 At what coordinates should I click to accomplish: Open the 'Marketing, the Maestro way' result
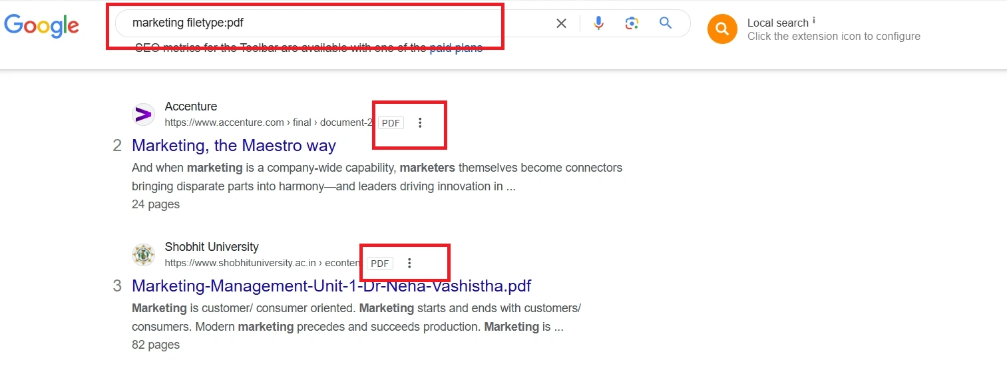[x=234, y=145]
